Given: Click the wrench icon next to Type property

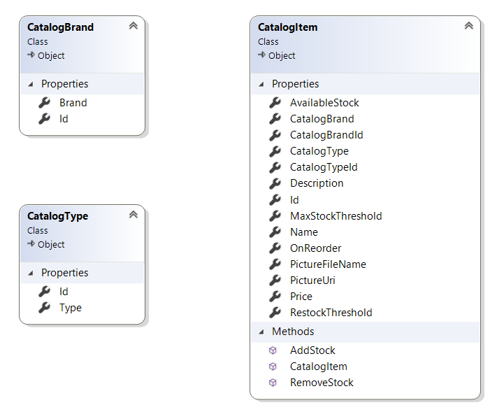Looking at the screenshot, I should click(x=45, y=307).
